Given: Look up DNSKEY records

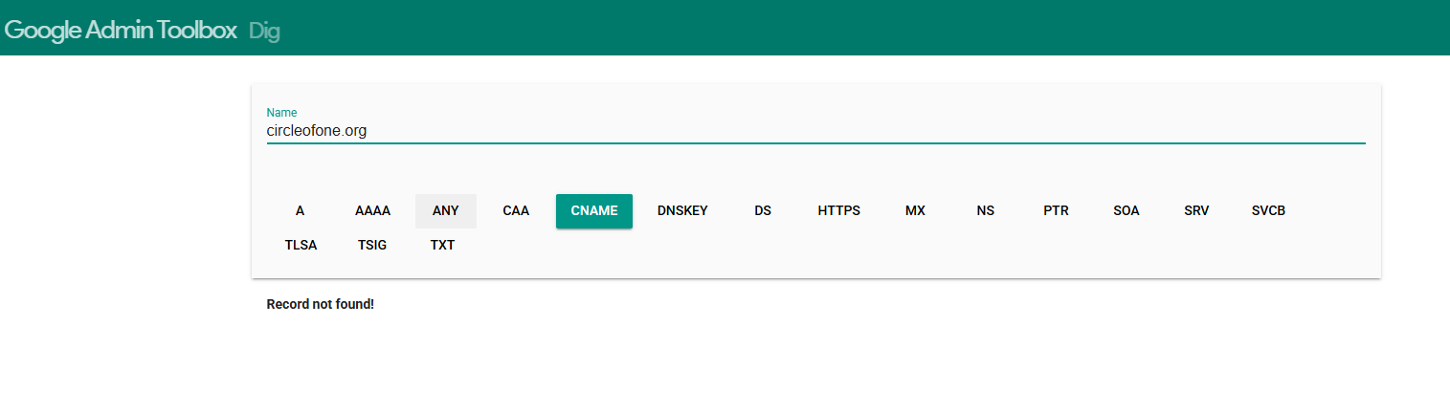Looking at the screenshot, I should click(682, 211).
